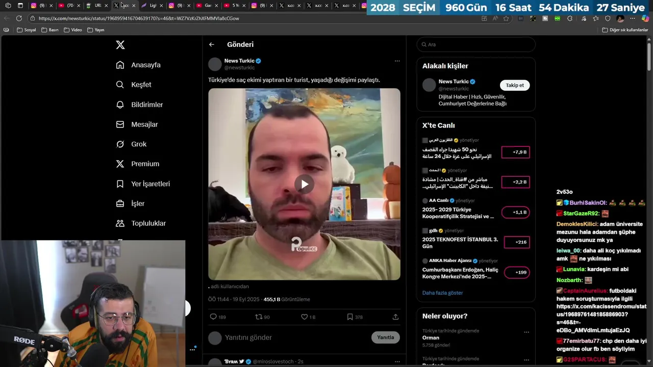Image resolution: width=653 pixels, height=367 pixels.
Task: Open Yer İşaretleri bookmarks
Action: (x=143, y=183)
